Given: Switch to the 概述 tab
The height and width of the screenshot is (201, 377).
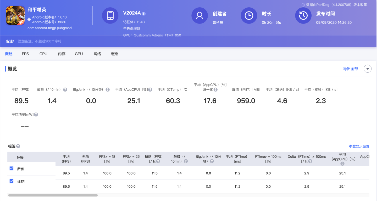Looking at the screenshot, I should pyautogui.click(x=9, y=54).
